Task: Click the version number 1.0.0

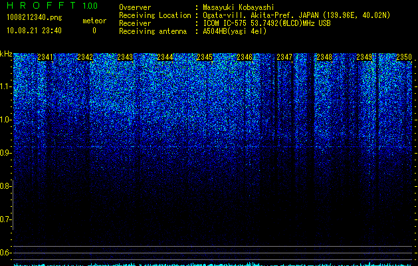Action: click(x=90, y=6)
